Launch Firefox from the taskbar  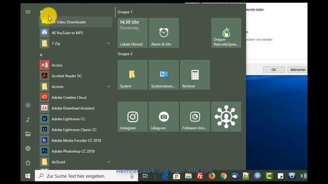pyautogui.click(x=212, y=176)
